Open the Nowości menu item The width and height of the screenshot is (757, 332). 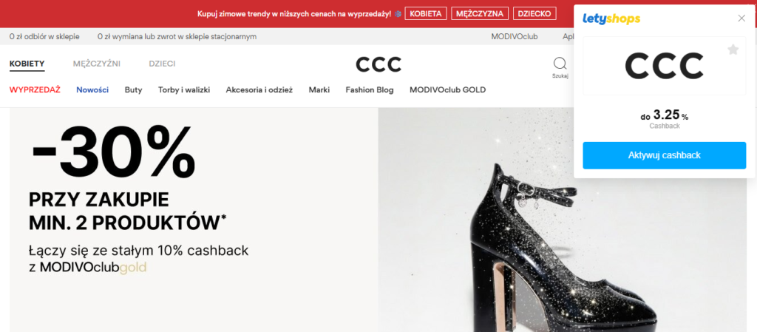click(92, 89)
